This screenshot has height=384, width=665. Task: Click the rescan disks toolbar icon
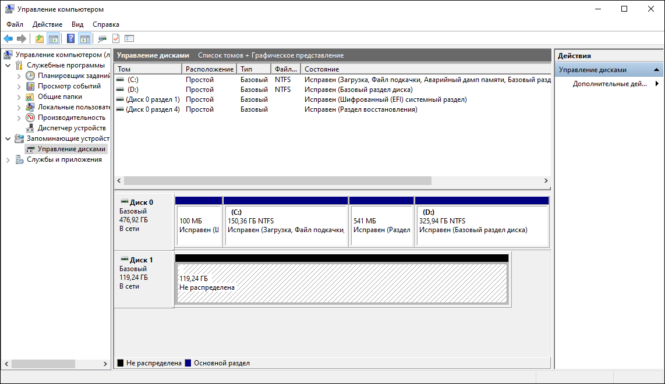[x=102, y=39]
